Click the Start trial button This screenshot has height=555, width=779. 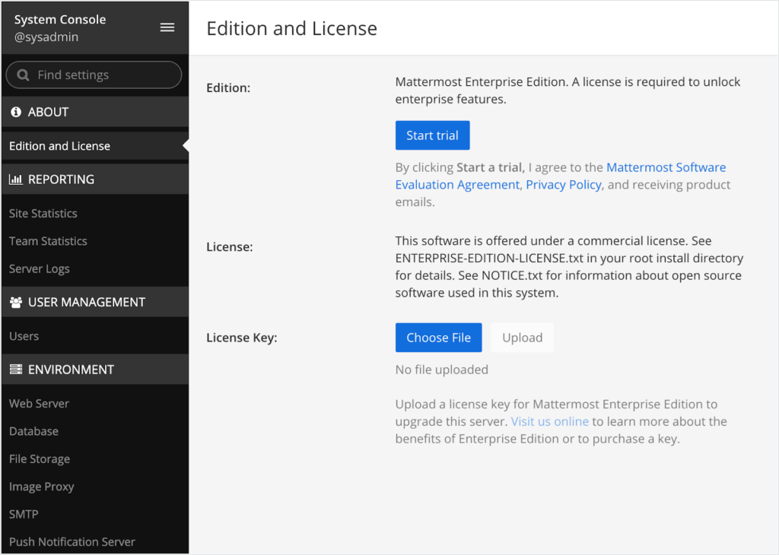[432, 135]
